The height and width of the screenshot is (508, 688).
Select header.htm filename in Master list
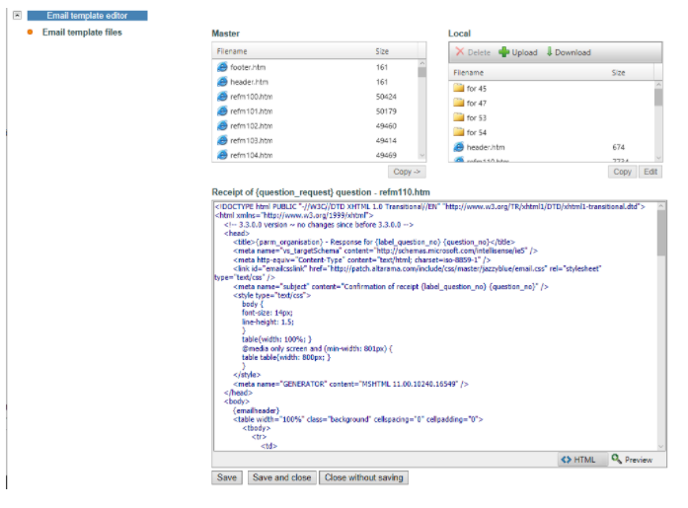pyautogui.click(x=249, y=82)
